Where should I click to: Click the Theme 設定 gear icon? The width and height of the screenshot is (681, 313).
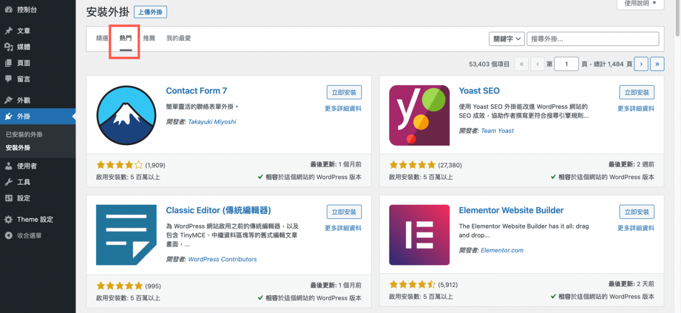9,219
